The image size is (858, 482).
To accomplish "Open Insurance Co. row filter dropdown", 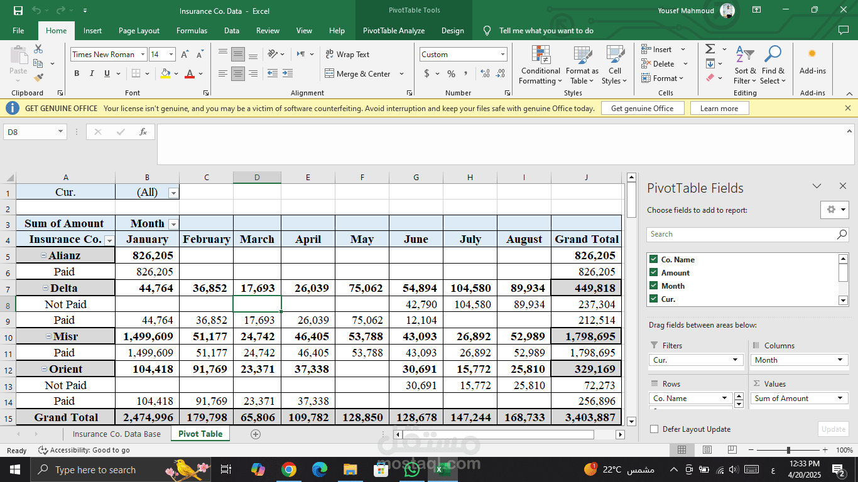I will coord(109,240).
